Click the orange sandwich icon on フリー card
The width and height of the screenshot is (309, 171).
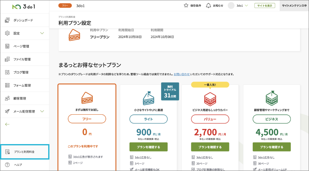(x=87, y=98)
